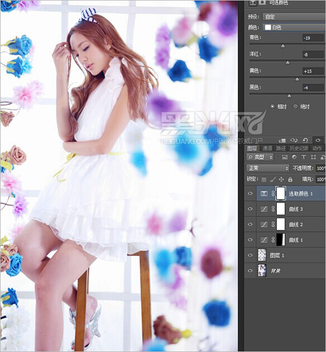This screenshot has width=326, height=352.
Task: Hide the 背景 layer
Action: click(x=250, y=271)
